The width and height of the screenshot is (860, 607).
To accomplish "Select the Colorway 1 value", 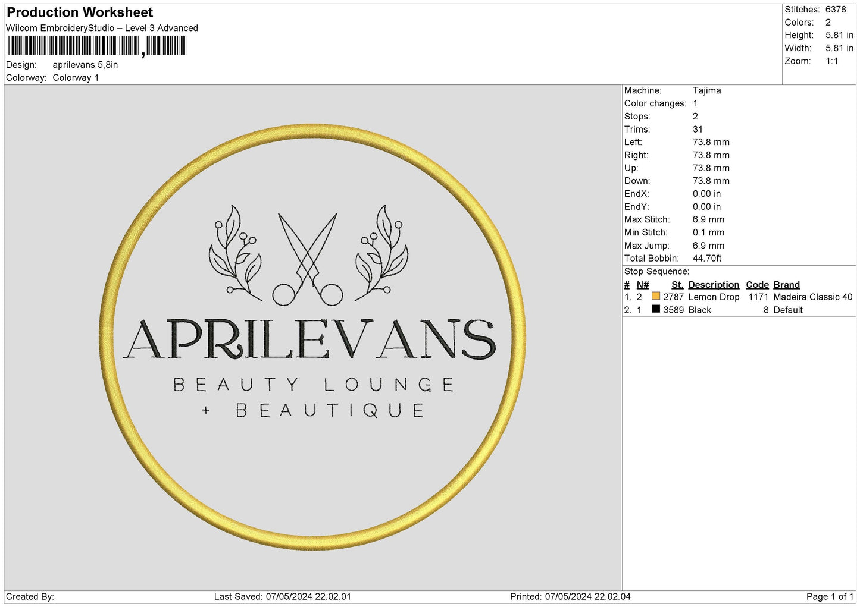I will coord(76,78).
